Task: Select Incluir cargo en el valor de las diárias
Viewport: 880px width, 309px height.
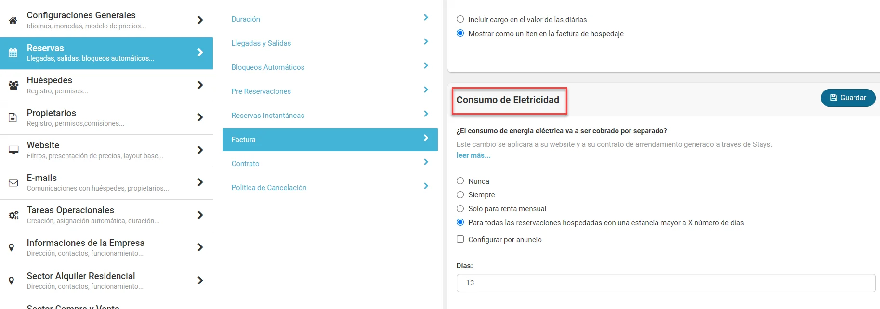Action: pos(460,19)
